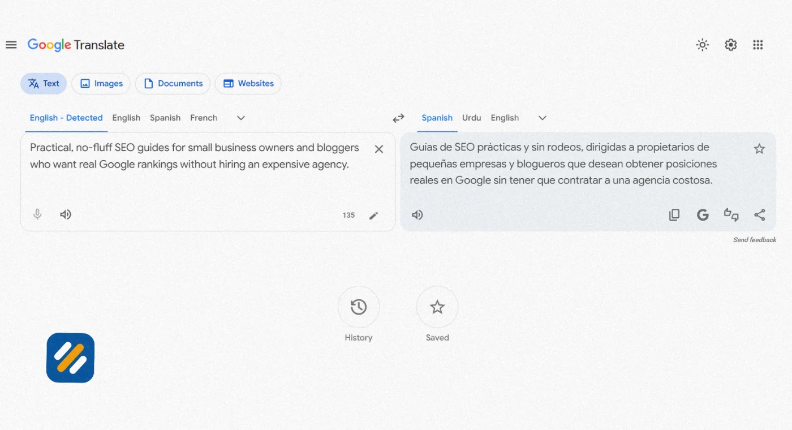Turn on handwriting pencil input
792x430 pixels.
pos(373,215)
